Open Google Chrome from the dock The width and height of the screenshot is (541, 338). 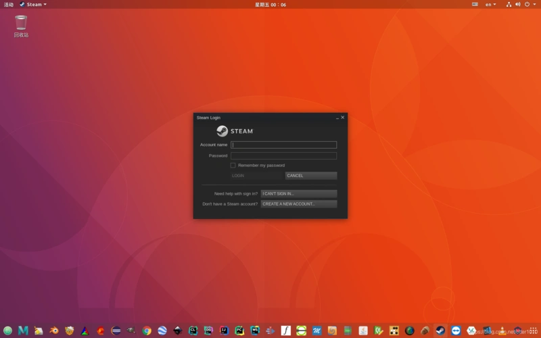(x=147, y=331)
